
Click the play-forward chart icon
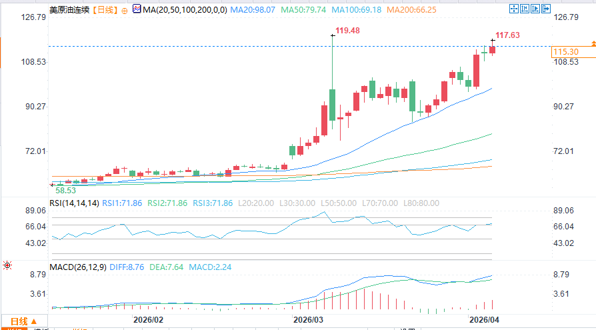point(535,9)
